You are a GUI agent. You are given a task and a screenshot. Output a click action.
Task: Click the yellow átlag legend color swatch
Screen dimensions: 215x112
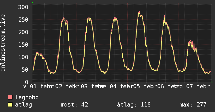(10, 105)
